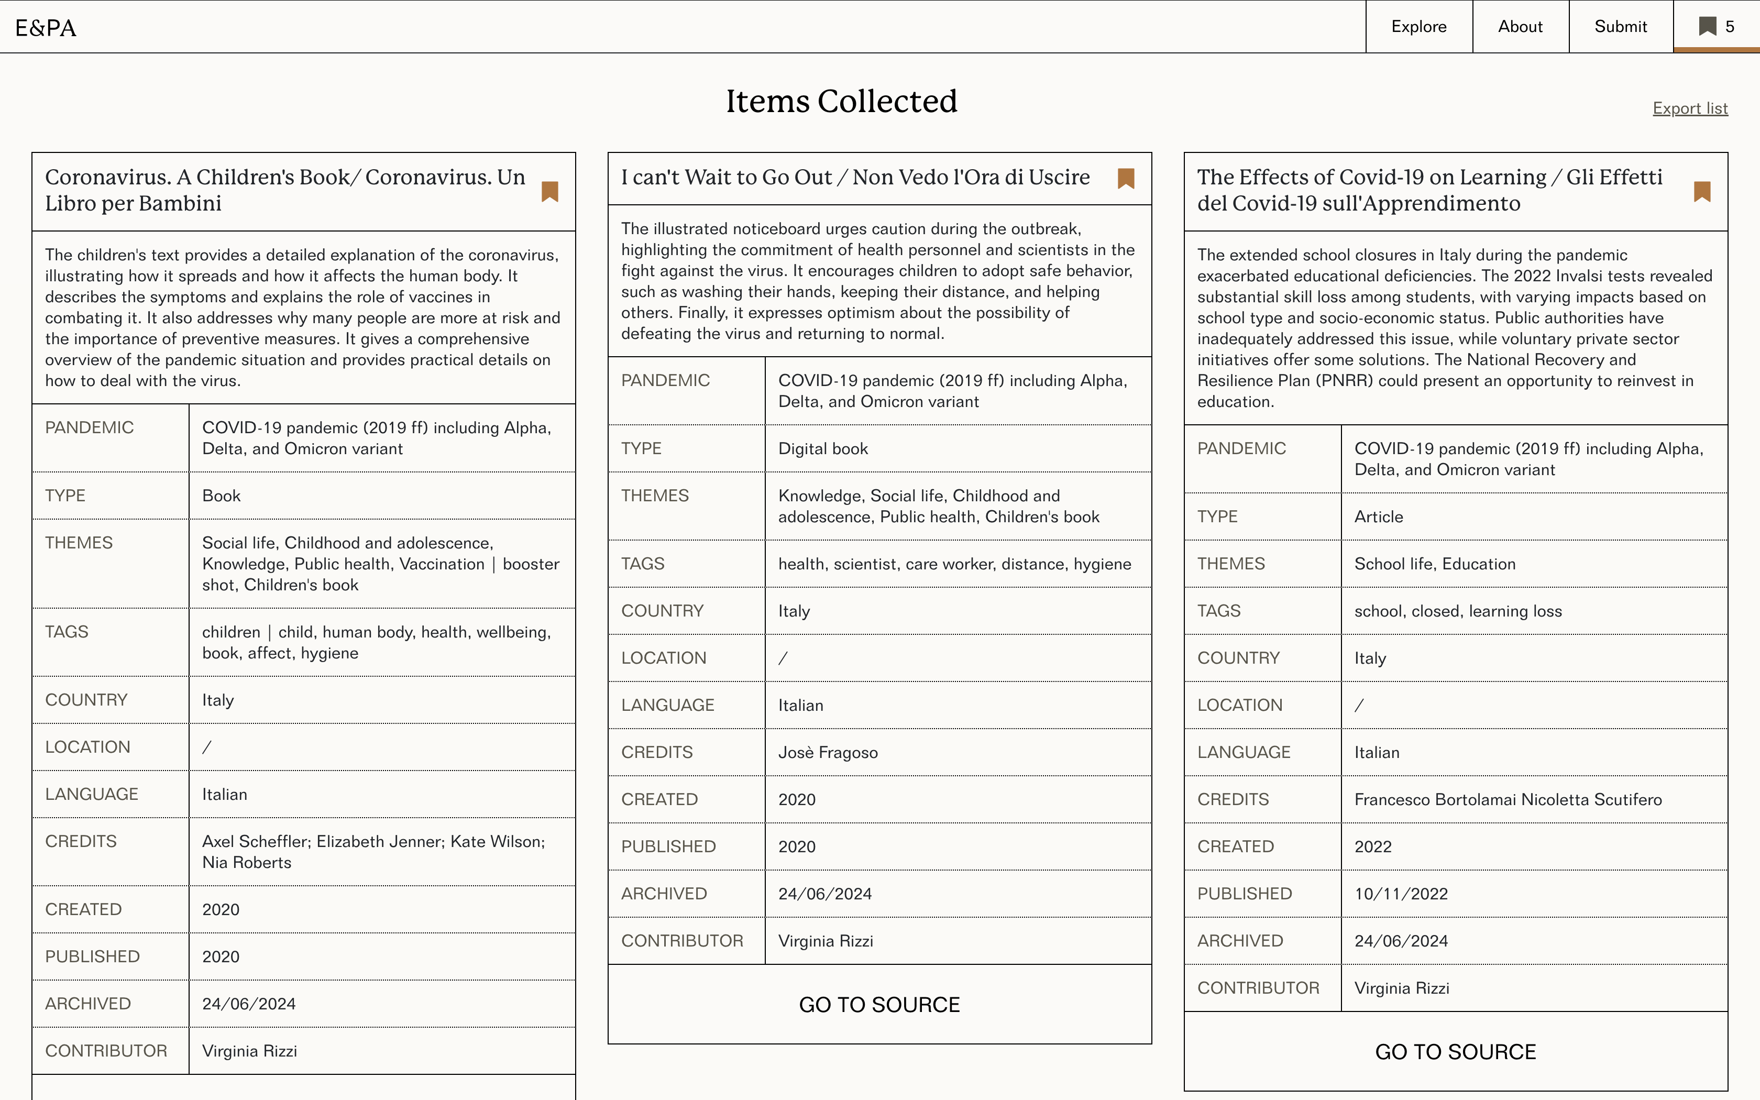Click the Items Collected heading
This screenshot has height=1100, width=1760.
841,101
